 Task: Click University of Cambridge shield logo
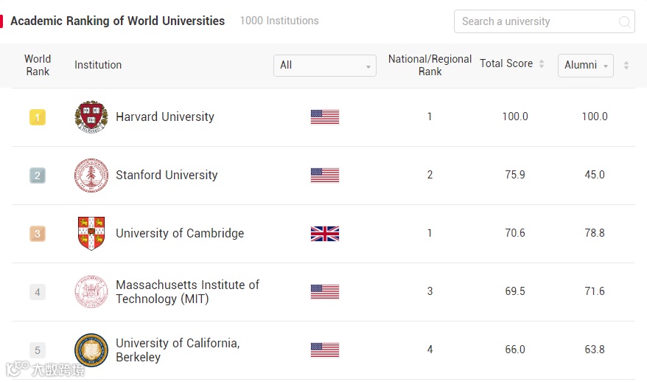tap(91, 233)
